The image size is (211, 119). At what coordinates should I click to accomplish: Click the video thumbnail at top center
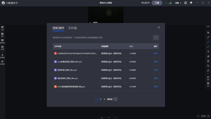click(x=106, y=15)
